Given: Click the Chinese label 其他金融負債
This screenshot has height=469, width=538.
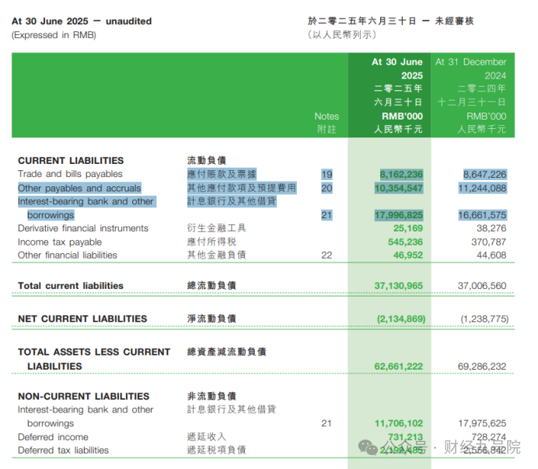Looking at the screenshot, I should pos(216,255).
